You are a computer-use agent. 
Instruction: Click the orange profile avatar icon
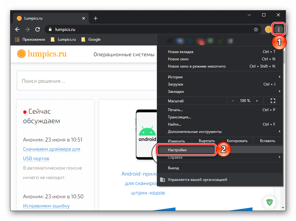(268, 29)
